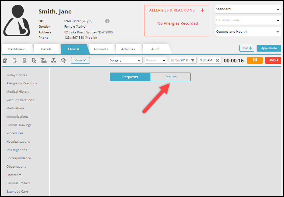Viewport: 284px width, 197px height.
Task: Click the Female (Active) gender text
Action: (x=75, y=27)
